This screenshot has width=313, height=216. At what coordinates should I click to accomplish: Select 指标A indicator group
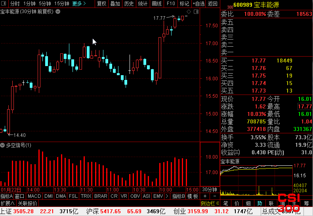click(x=7, y=196)
